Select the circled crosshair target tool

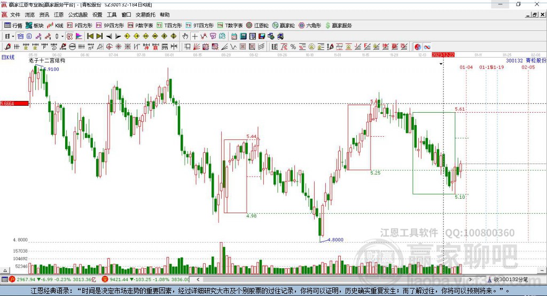coord(109,47)
